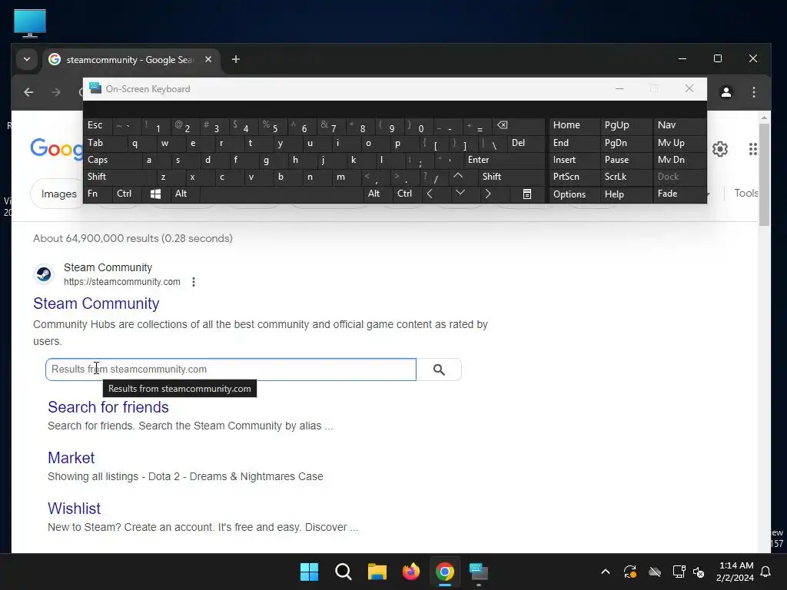
Task: Switch to the steamcommunity Google Search tab
Action: pos(131,60)
